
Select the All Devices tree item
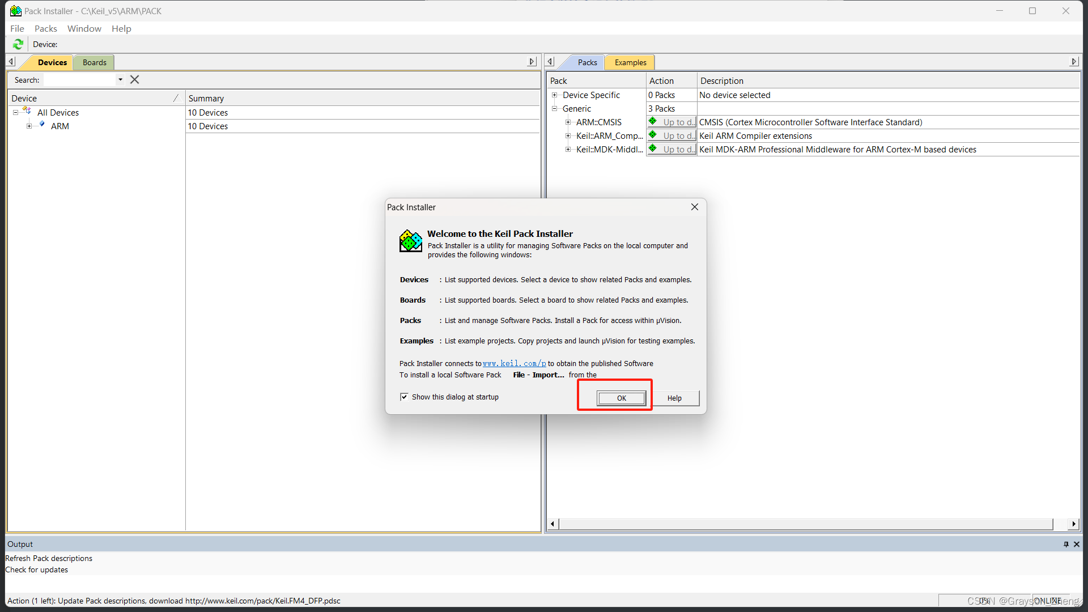tap(58, 113)
